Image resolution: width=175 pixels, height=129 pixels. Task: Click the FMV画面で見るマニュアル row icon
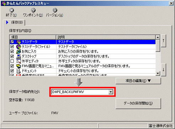[x=18, y=66]
